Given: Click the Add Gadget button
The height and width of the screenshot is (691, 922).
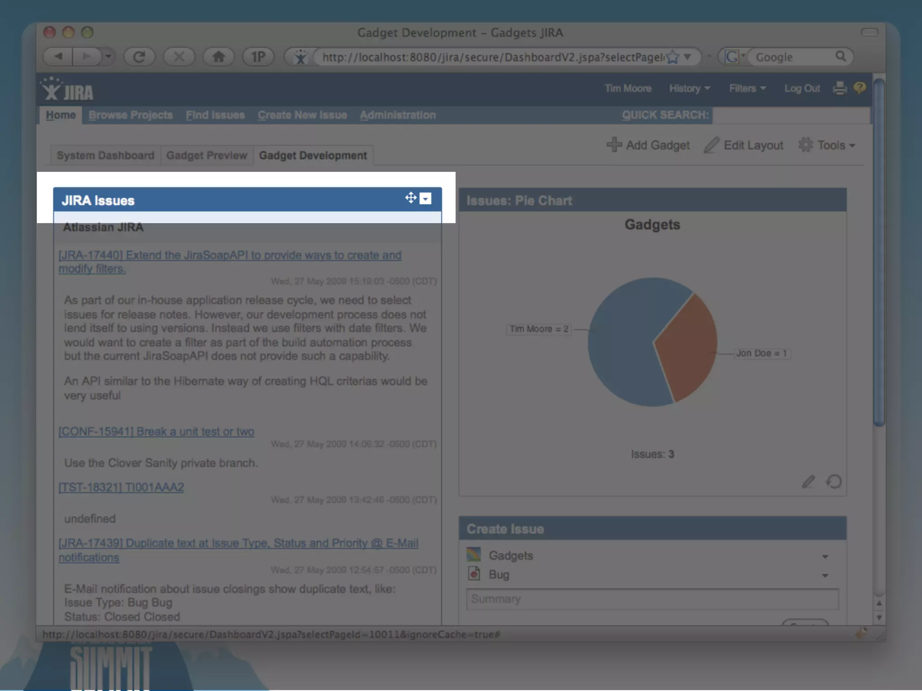Looking at the screenshot, I should 648,145.
